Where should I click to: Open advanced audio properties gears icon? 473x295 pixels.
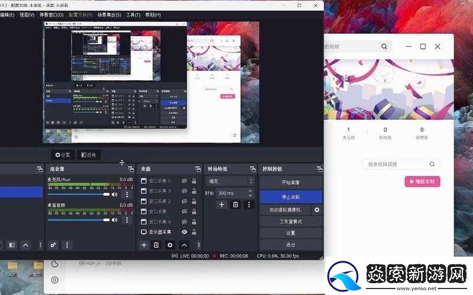click(53, 245)
